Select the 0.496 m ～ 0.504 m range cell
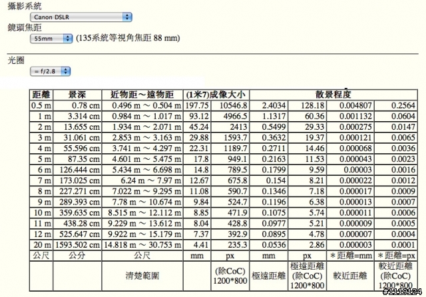The height and width of the screenshot is (297, 426). click(142, 106)
